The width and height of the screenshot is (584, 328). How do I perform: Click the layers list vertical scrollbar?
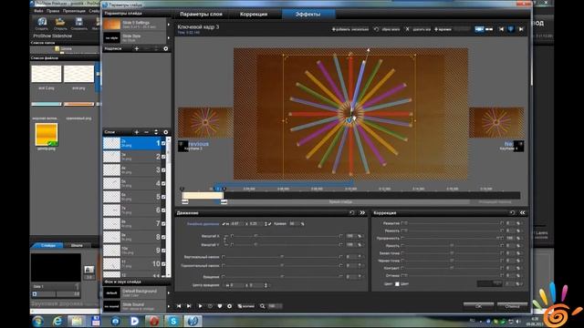coord(168,207)
